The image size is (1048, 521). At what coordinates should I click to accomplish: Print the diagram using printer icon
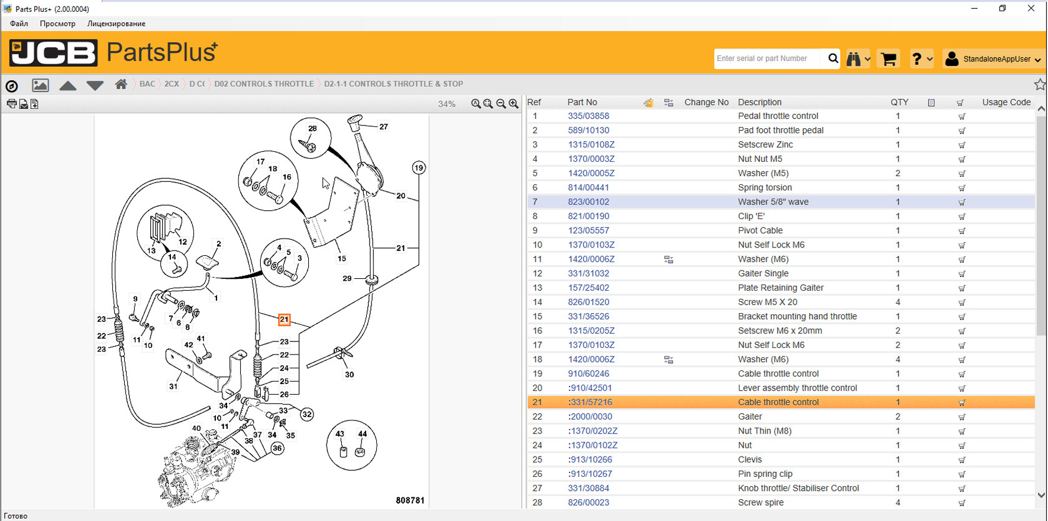pyautogui.click(x=11, y=104)
